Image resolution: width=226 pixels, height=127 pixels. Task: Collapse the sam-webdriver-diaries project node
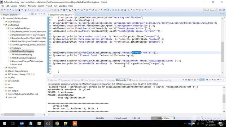(2, 18)
